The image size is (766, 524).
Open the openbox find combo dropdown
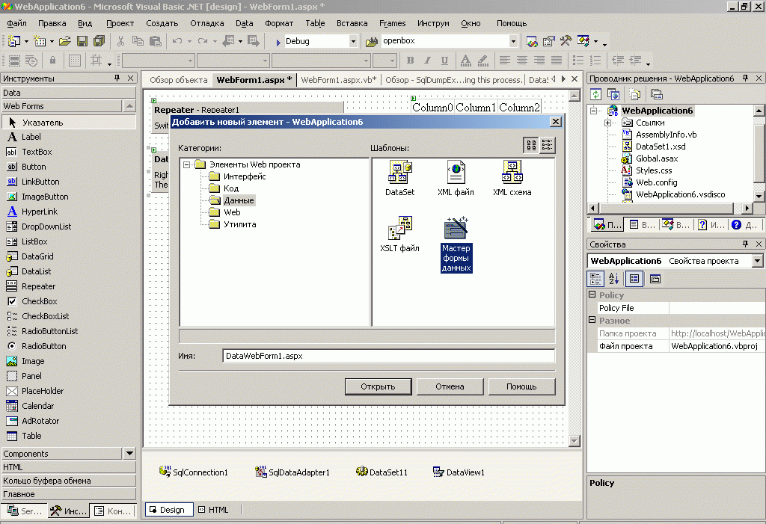coord(513,42)
